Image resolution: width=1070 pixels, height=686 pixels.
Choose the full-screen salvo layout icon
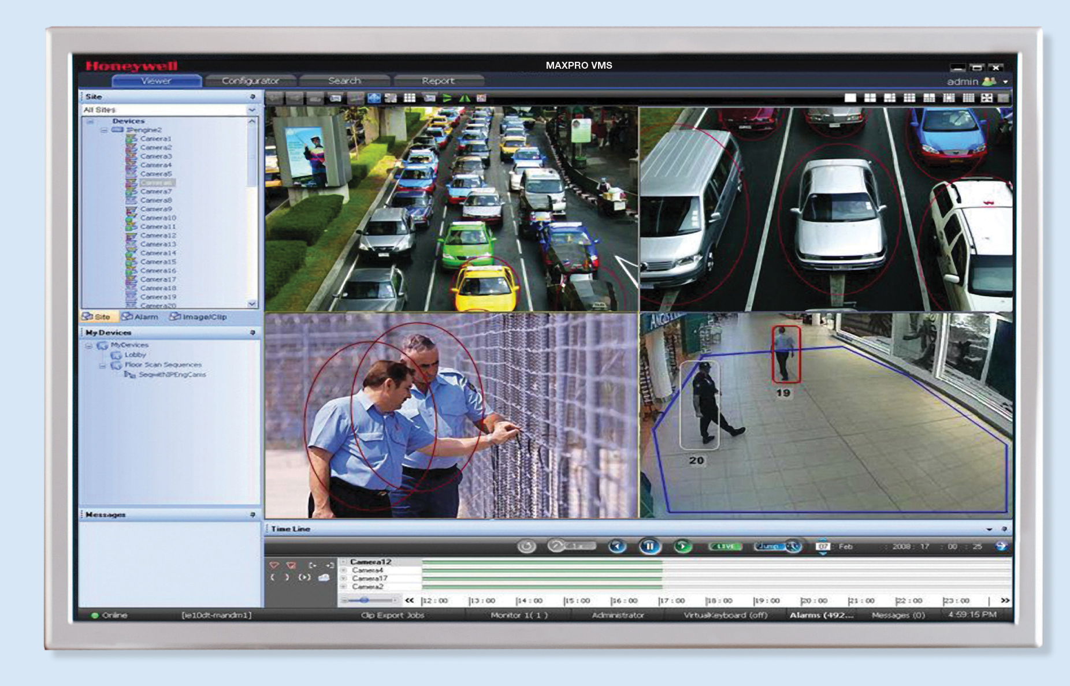coord(986,98)
